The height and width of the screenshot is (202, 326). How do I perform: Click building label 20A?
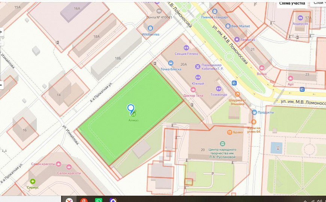click(x=184, y=65)
